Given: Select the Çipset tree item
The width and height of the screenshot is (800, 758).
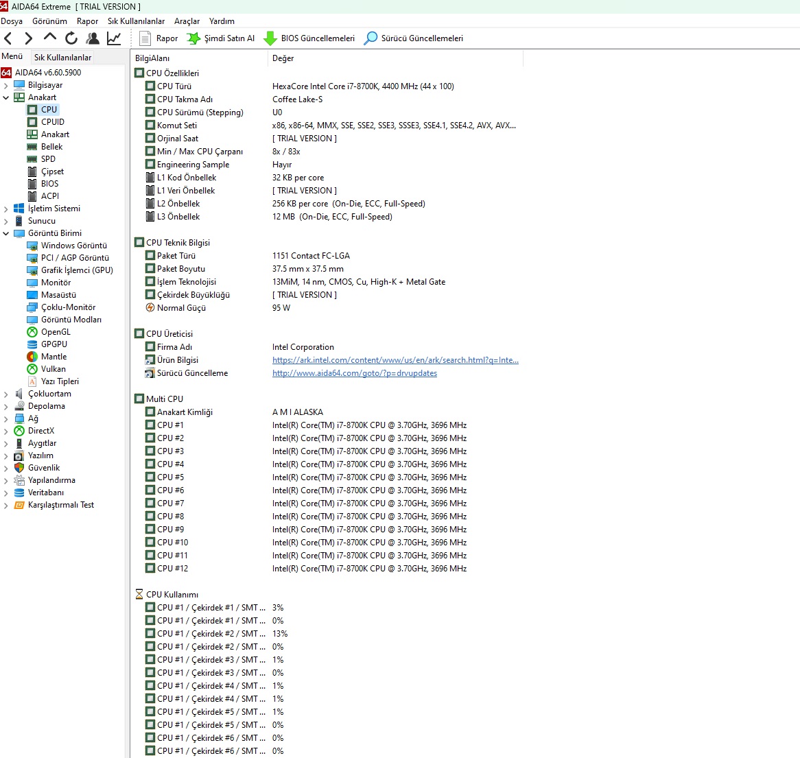Looking at the screenshot, I should 53,171.
